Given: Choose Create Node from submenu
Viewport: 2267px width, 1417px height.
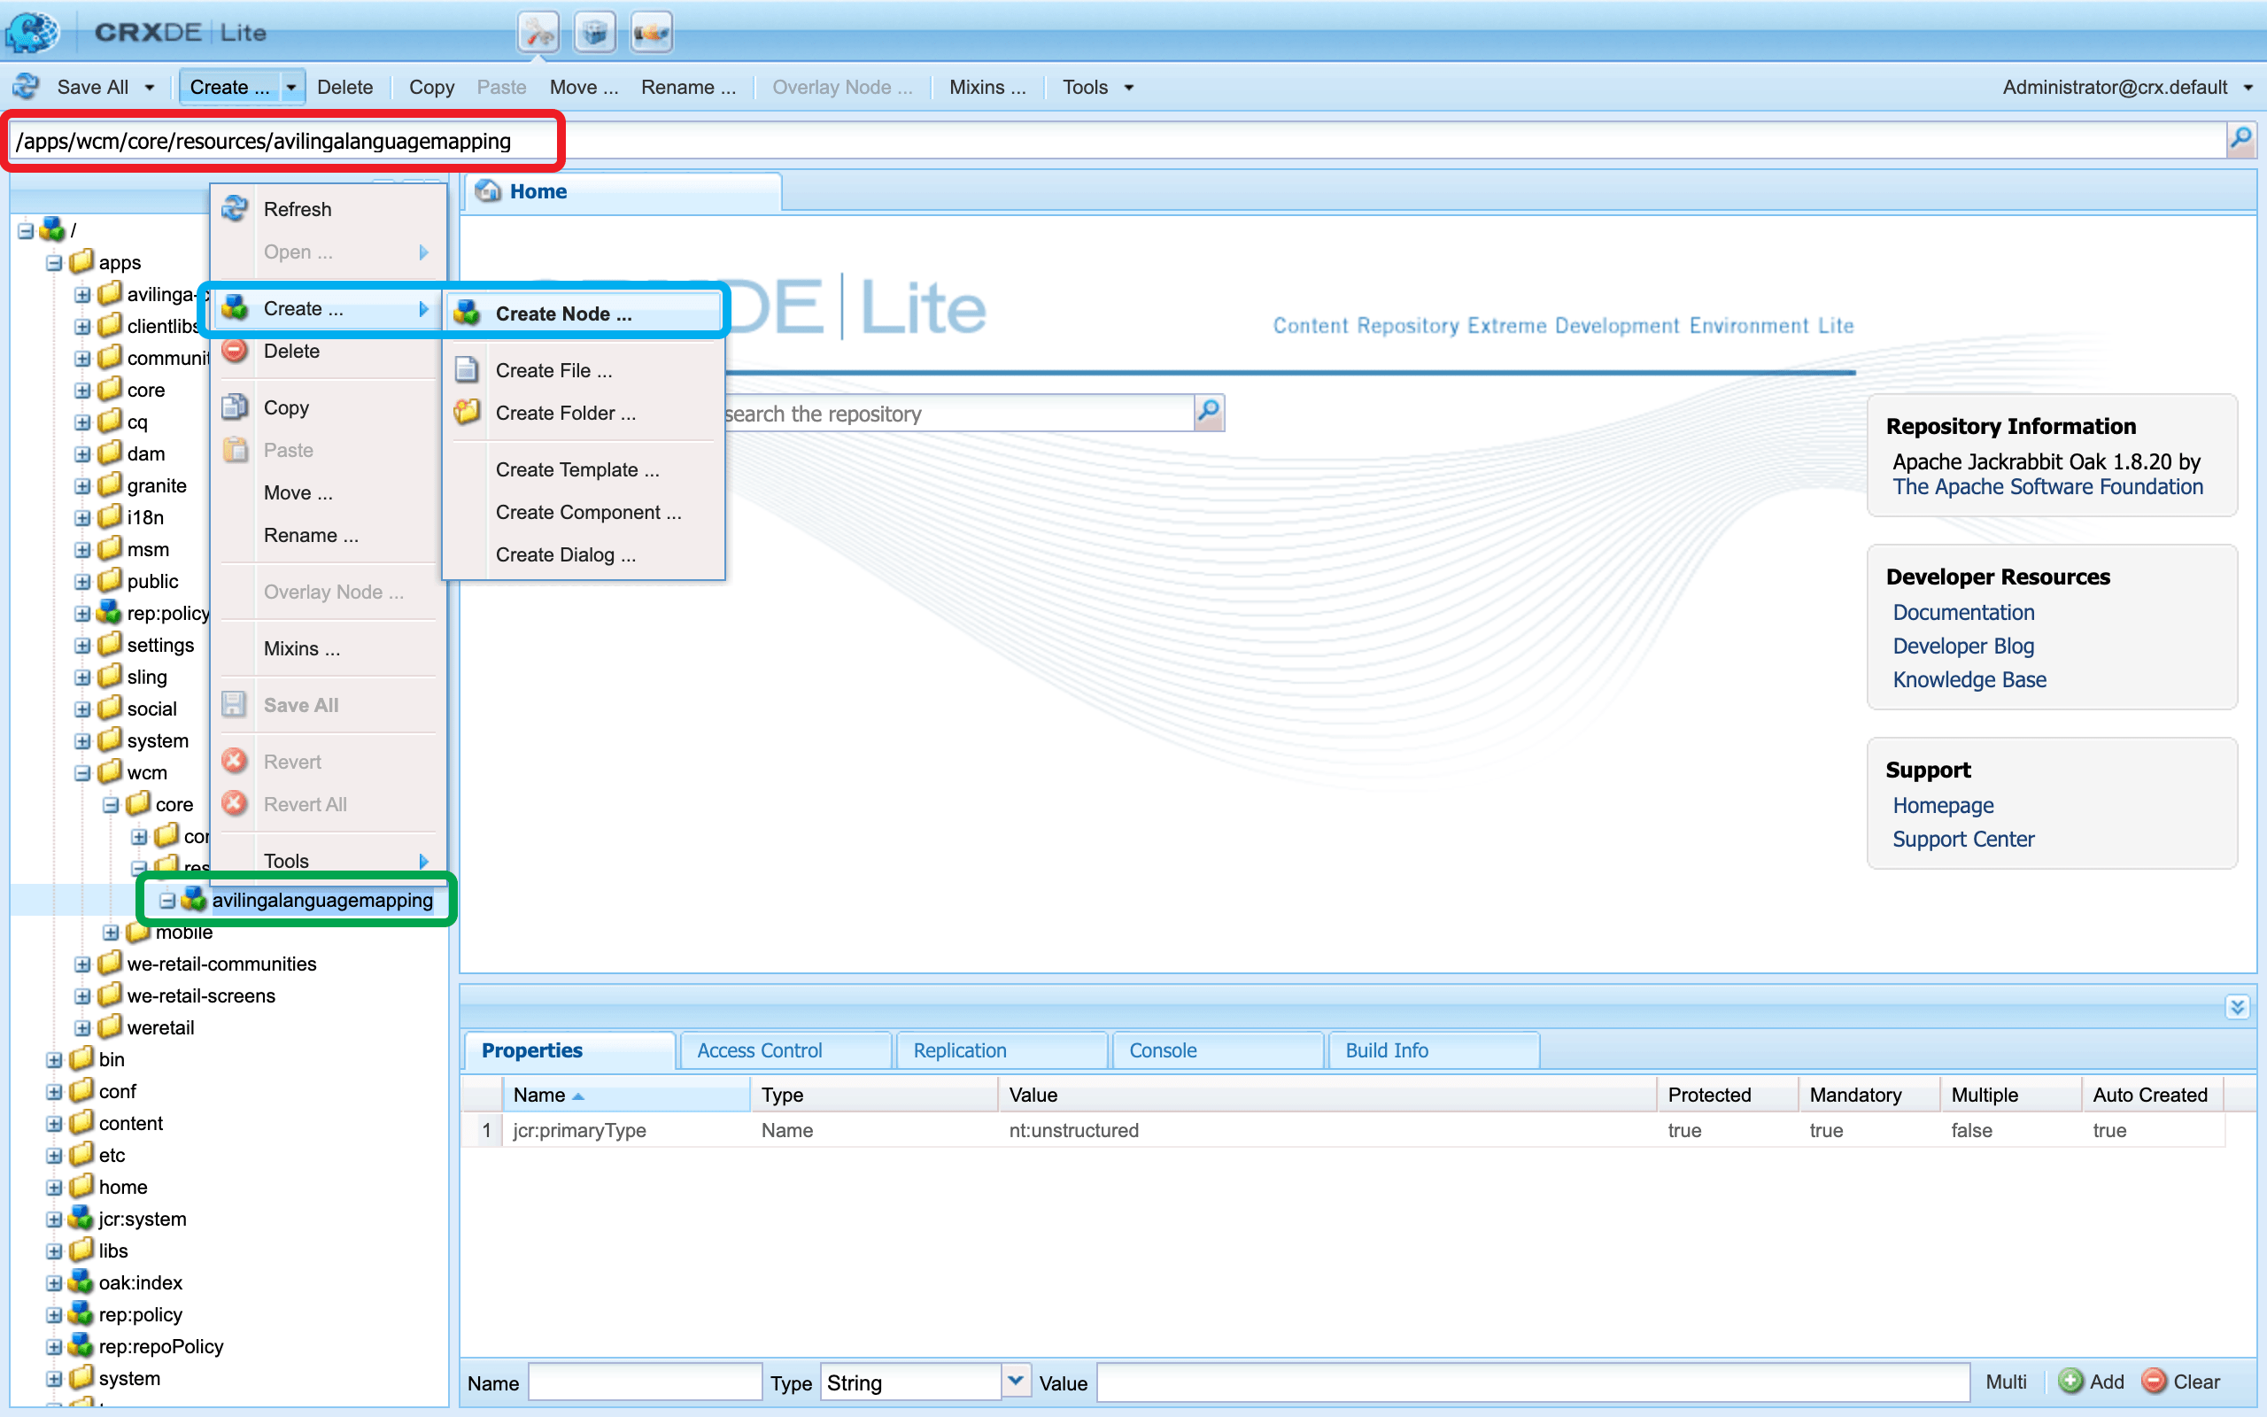Looking at the screenshot, I should click(563, 314).
